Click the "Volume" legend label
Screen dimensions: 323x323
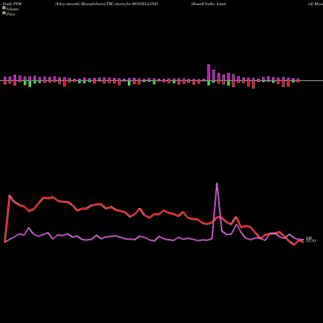pos(12,9)
